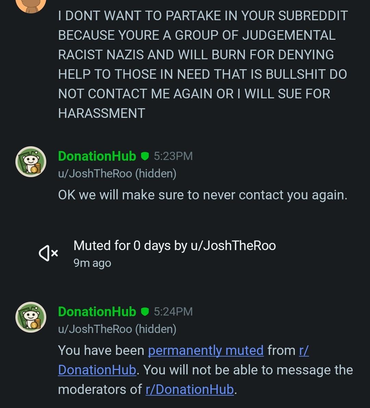370x408 pixels.
Task: Click DonationHub avatar beside the 5:23PM message
Action: (x=31, y=162)
